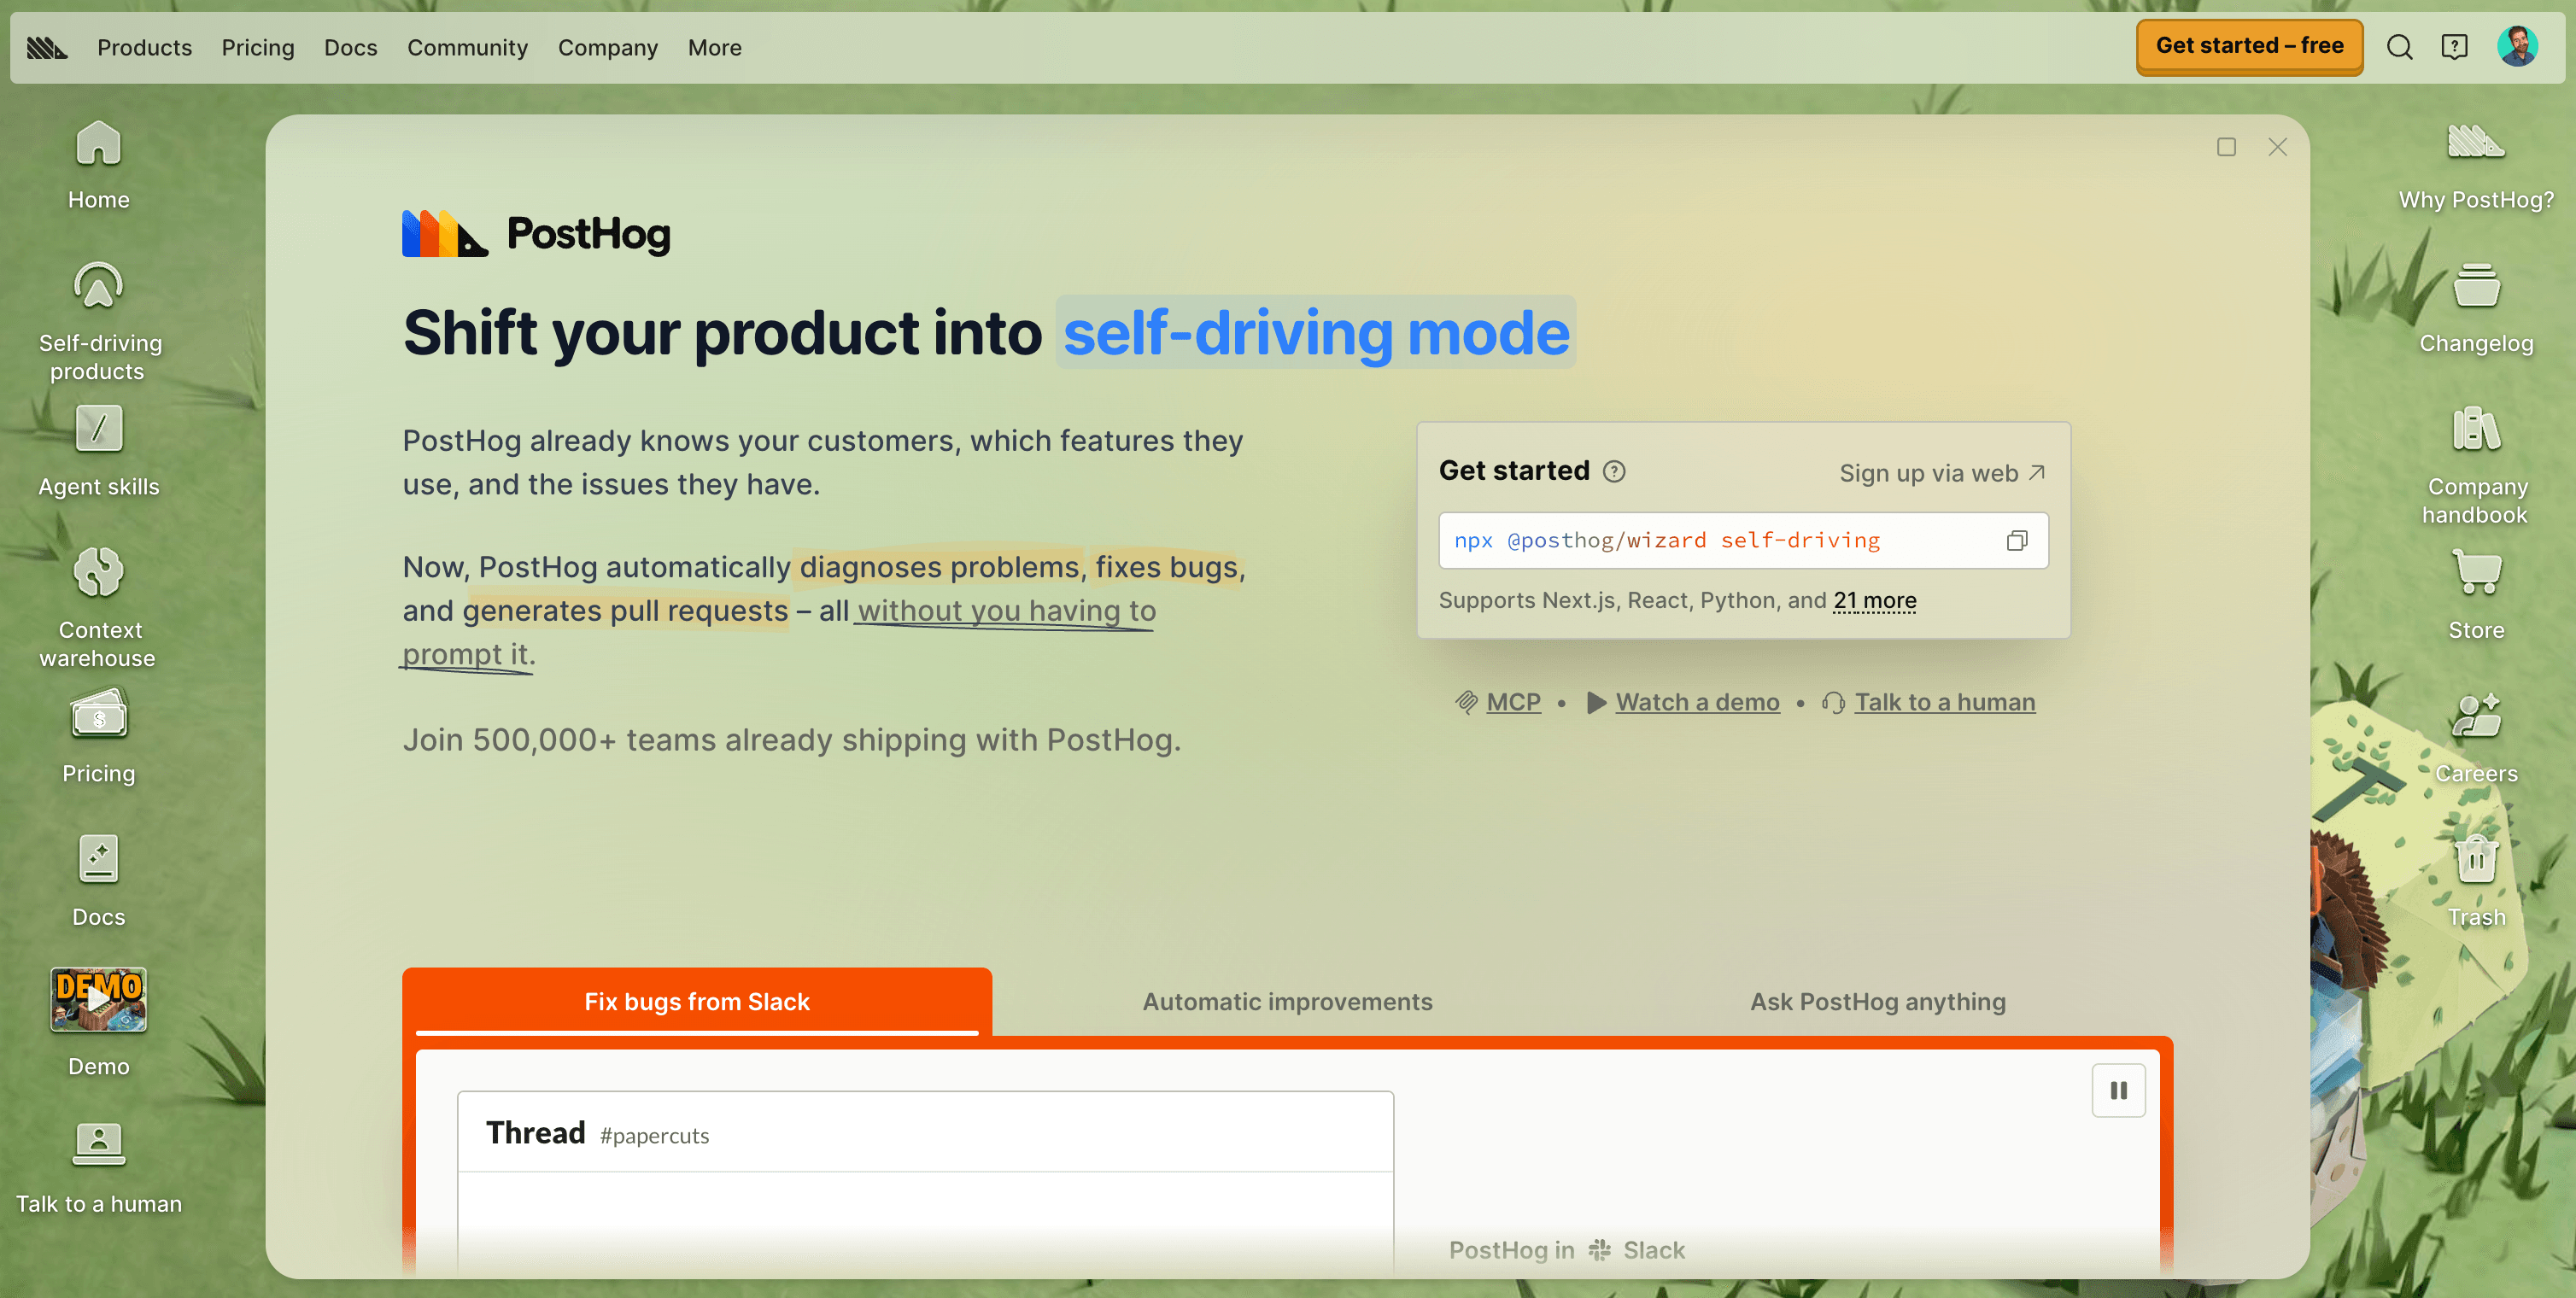Viewport: 2576px width, 1298px height.
Task: Maximize the PostHog window
Action: pos(2226,147)
